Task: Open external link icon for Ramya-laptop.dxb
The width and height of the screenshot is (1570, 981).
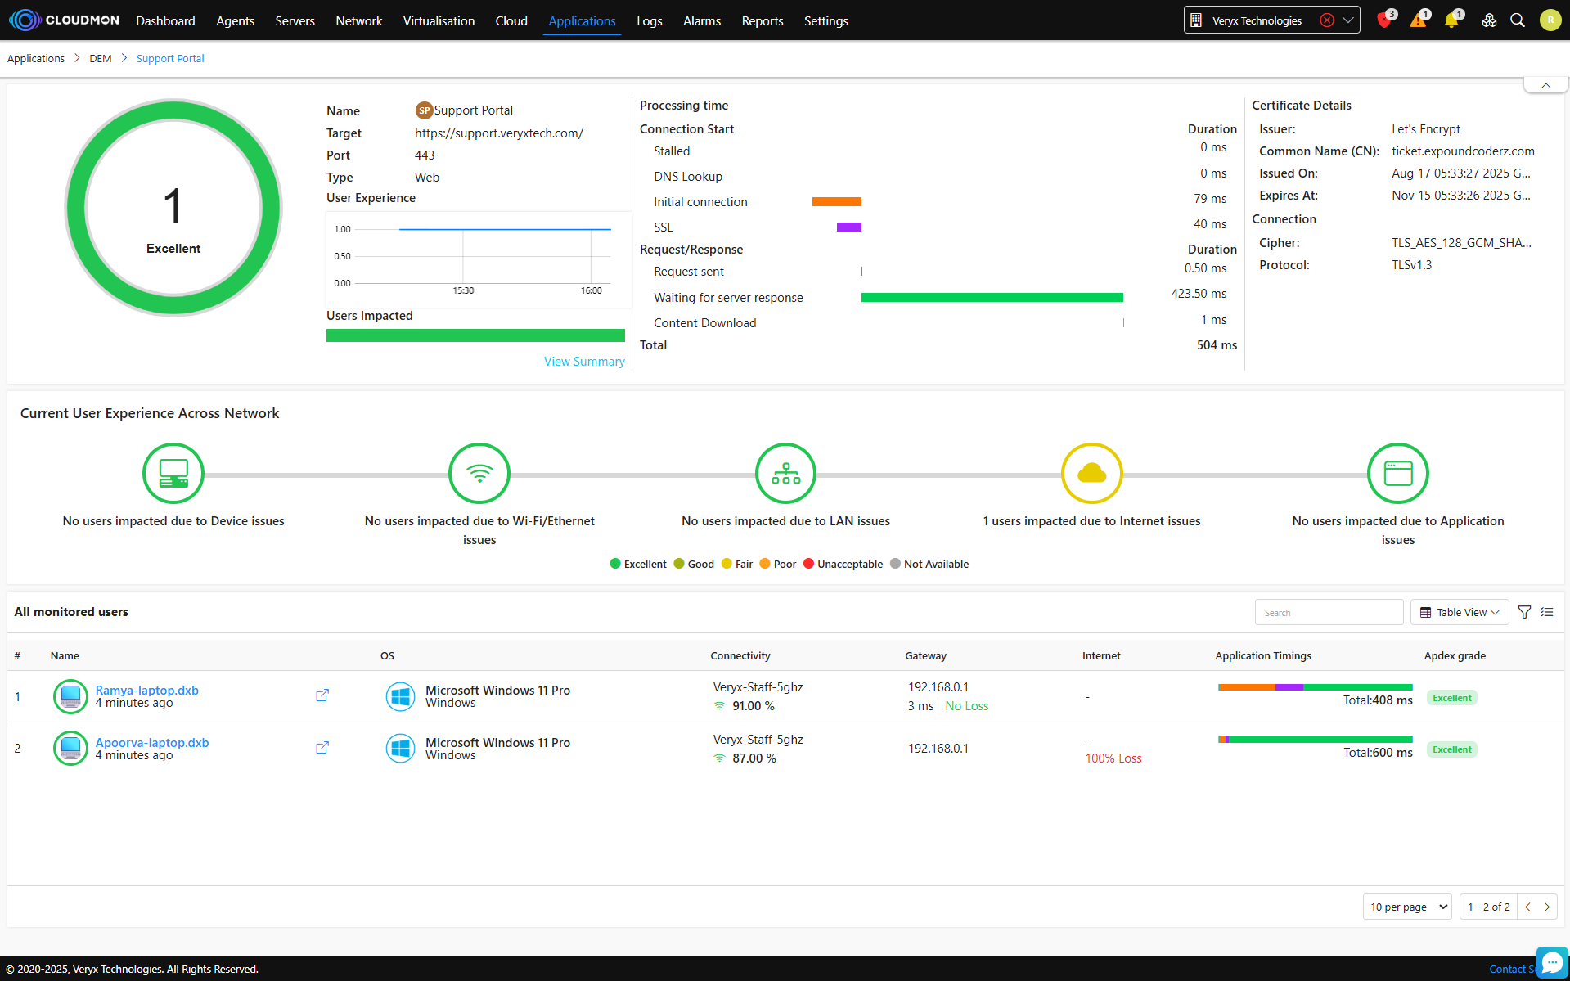Action: coord(322,695)
